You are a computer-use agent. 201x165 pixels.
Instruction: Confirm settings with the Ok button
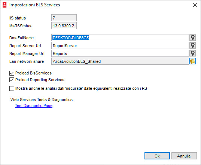pyautogui.click(x=157, y=156)
